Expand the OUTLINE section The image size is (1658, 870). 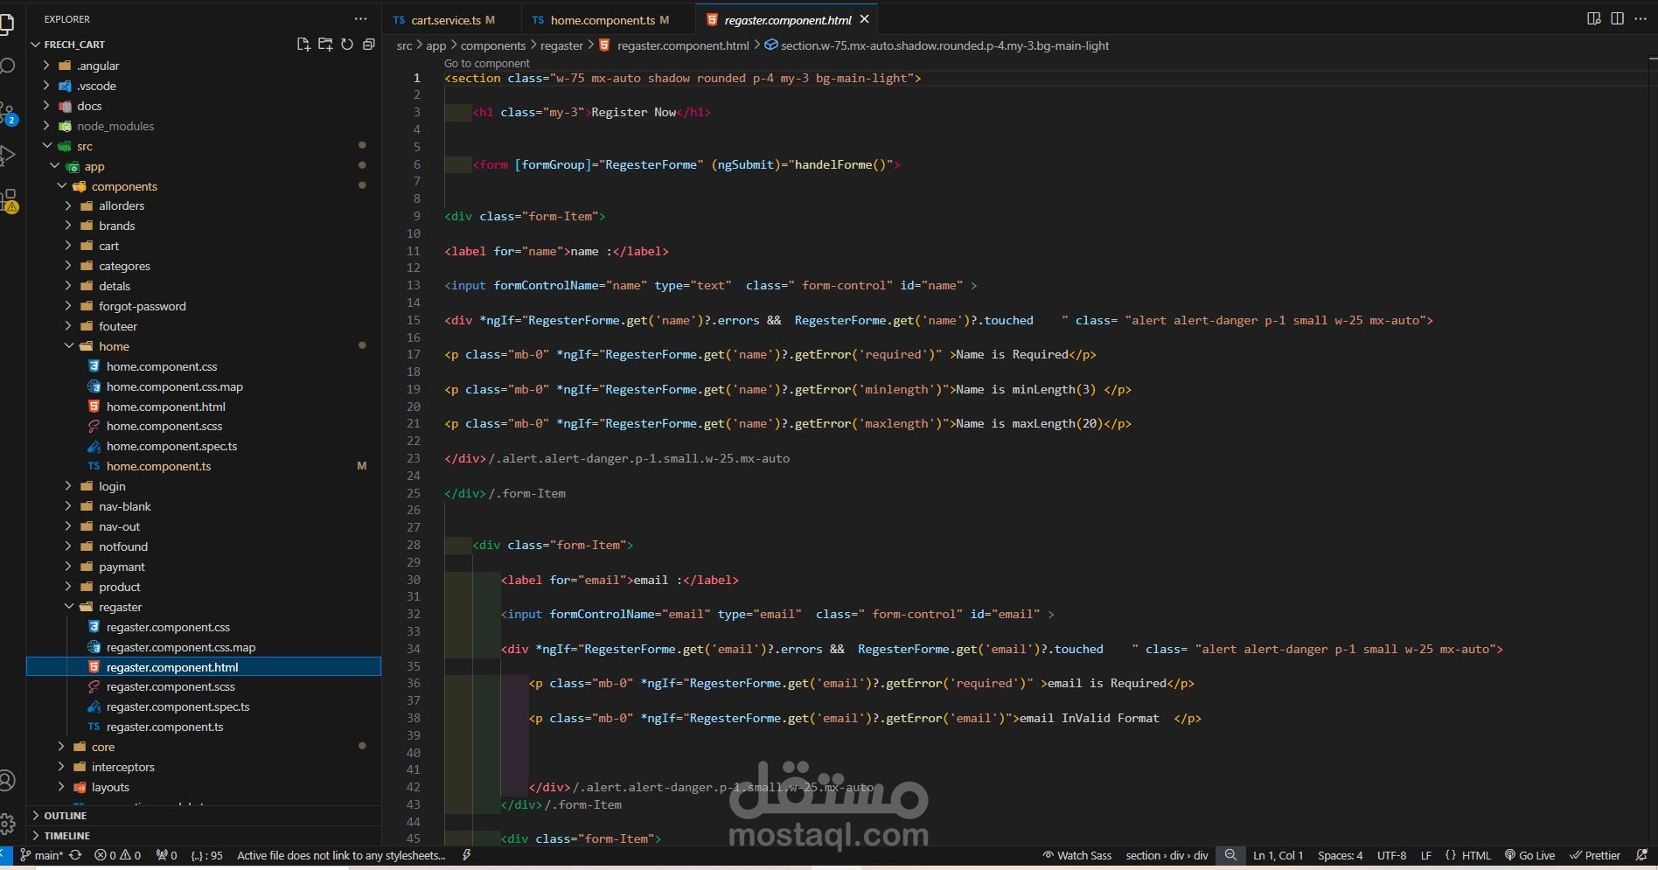click(x=204, y=816)
